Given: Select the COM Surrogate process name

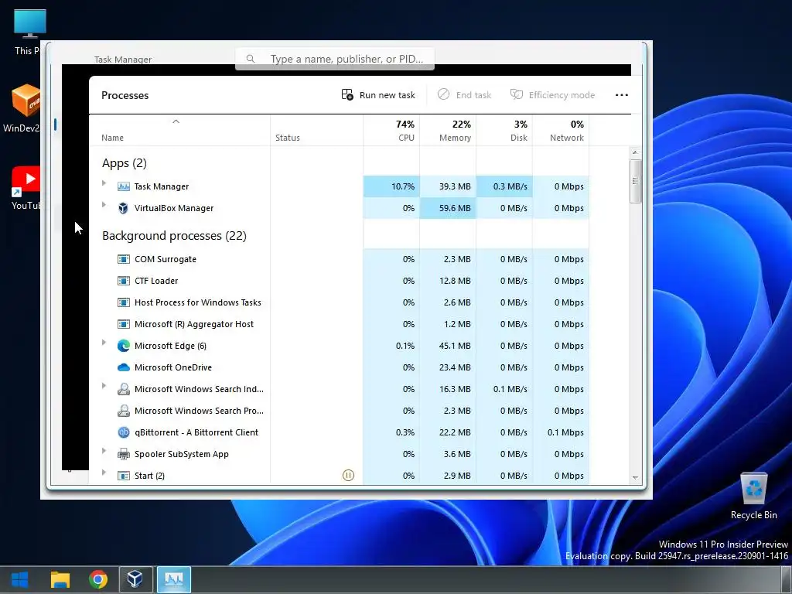Looking at the screenshot, I should (x=166, y=259).
